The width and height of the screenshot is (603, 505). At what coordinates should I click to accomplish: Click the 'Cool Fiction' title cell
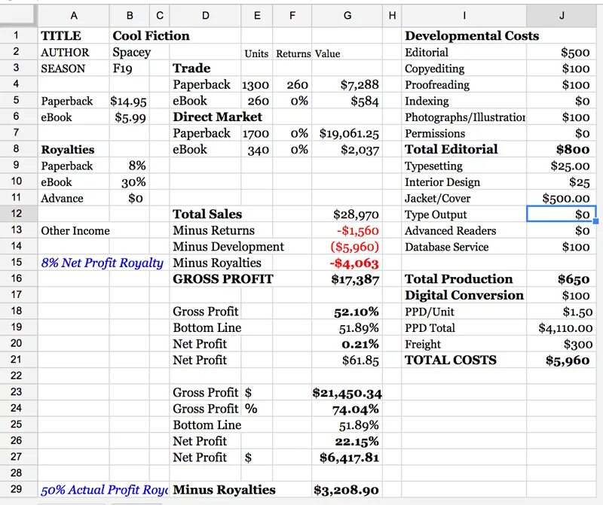point(151,35)
